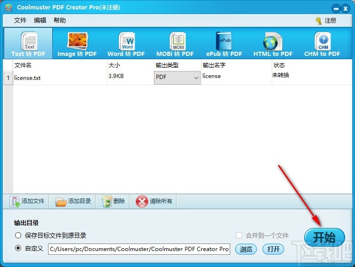This screenshot has width=355, height=267.
Task: Select the license.txt file row
Action: (x=177, y=78)
